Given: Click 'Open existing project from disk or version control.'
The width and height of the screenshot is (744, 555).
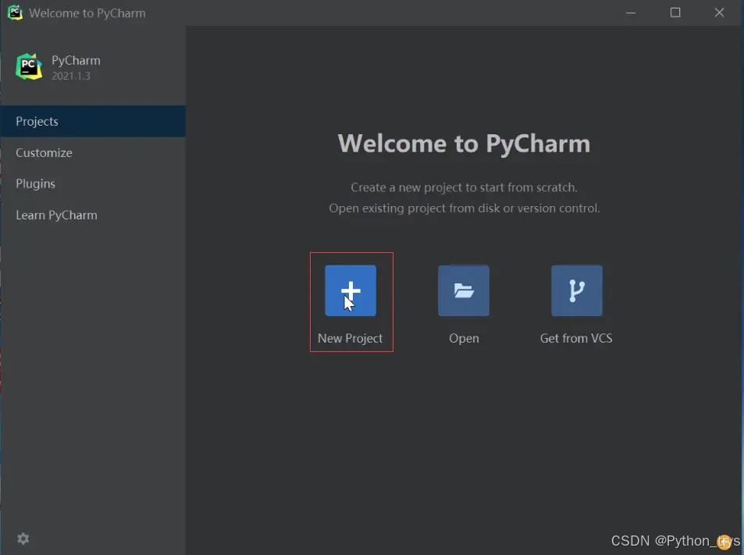Looking at the screenshot, I should (x=465, y=208).
